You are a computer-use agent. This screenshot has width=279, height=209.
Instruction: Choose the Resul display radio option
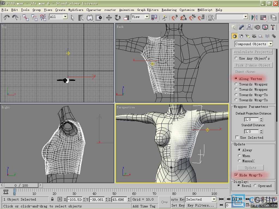[239, 186]
